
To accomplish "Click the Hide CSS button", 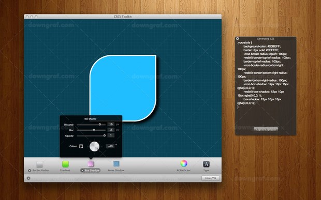I will coord(210,178).
